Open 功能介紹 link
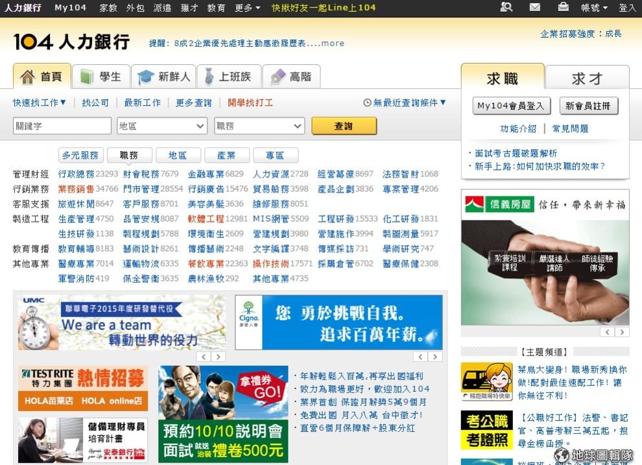 [518, 128]
